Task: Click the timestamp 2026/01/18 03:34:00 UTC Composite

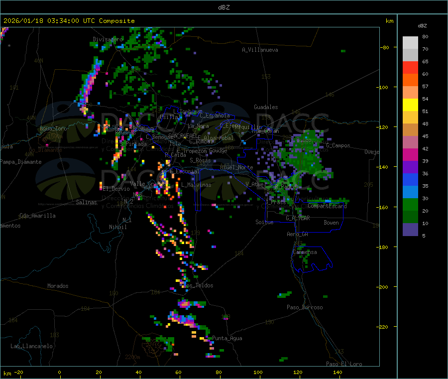Action: coord(69,21)
